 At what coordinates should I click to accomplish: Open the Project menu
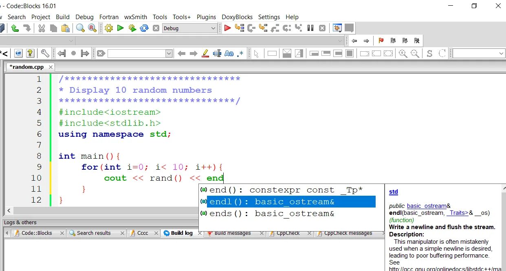coord(41,17)
